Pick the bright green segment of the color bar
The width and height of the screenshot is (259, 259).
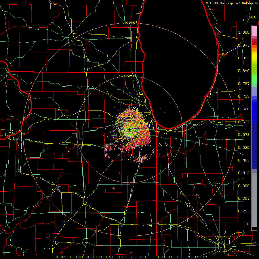point(254,79)
